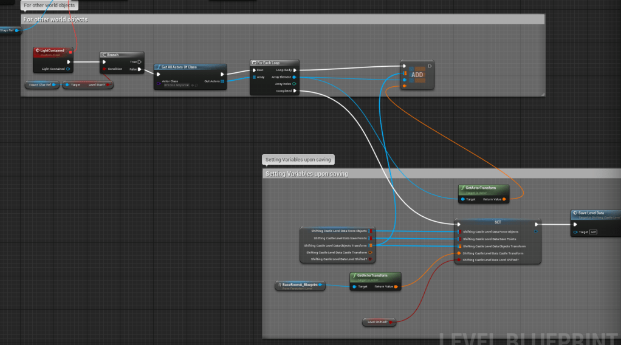Select the Get All Actors Of Class node
The image size is (621, 345).
(190, 67)
